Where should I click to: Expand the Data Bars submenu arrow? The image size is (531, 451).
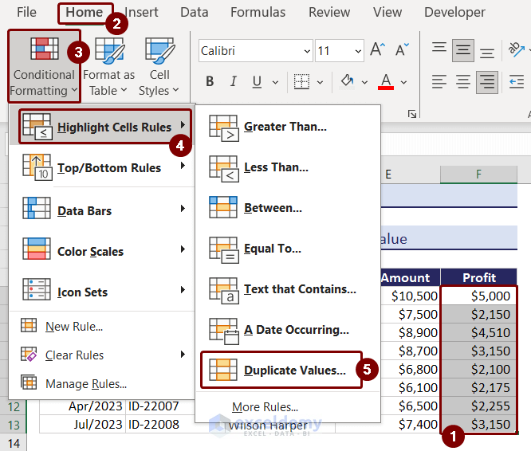183,208
